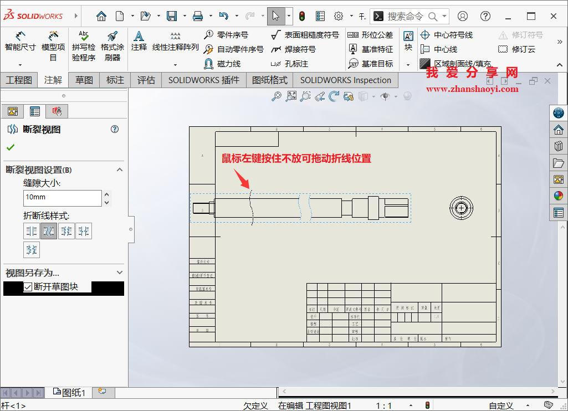Viewport: 568px width, 411px height.
Task: Click the 10mm gap size input field
Action: click(61, 198)
